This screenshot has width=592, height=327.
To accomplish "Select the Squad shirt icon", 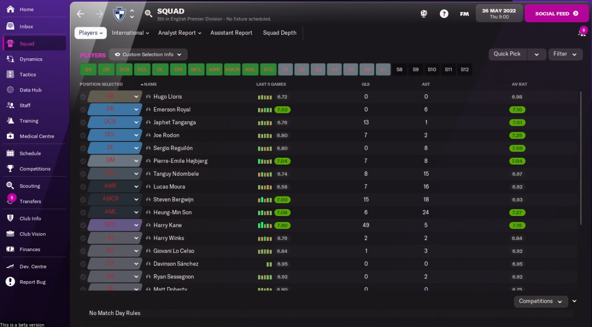I will (10, 43).
